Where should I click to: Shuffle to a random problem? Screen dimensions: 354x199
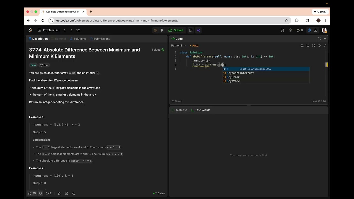click(78, 30)
